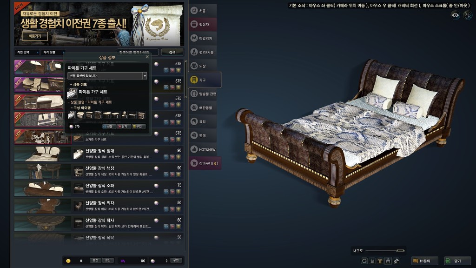This screenshot has width=476, height=268.
Task: Open the 직업 선택 dropdown
Action: click(x=27, y=52)
